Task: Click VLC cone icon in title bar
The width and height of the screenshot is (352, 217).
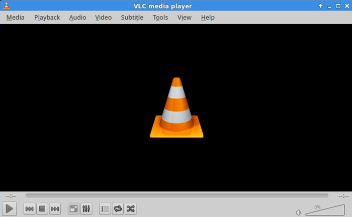Action: coord(6,6)
